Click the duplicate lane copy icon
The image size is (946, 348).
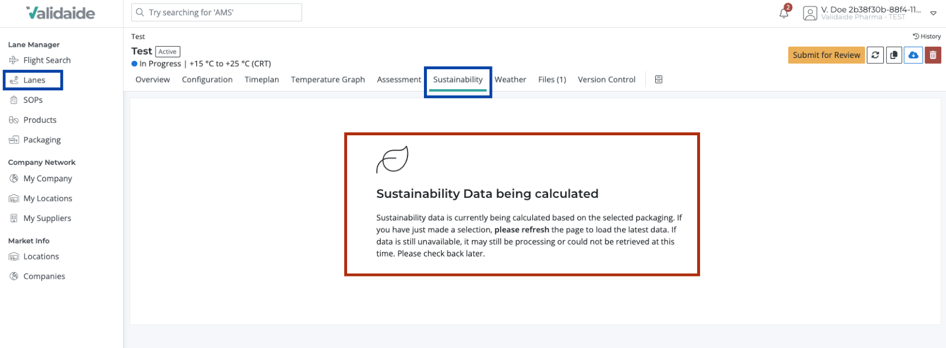[894, 55]
